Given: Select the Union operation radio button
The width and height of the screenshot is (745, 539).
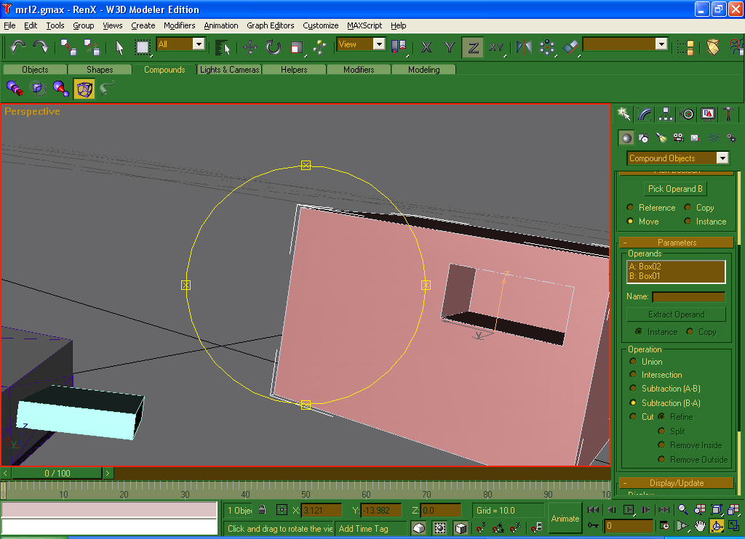Looking at the screenshot, I should [633, 361].
